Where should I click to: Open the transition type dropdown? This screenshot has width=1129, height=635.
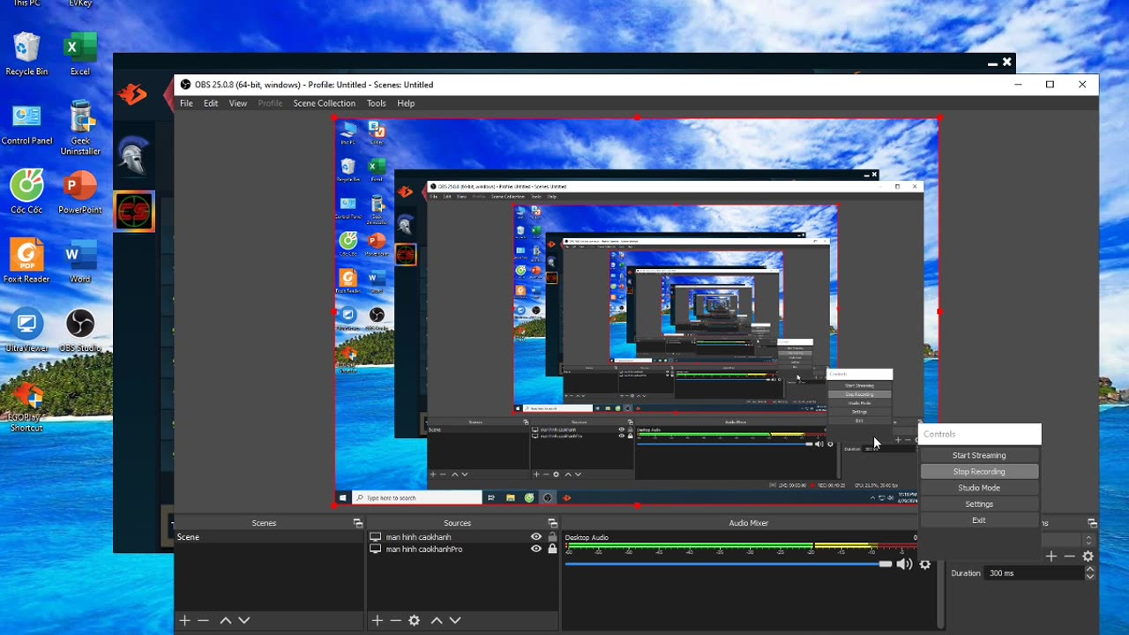tap(1088, 540)
